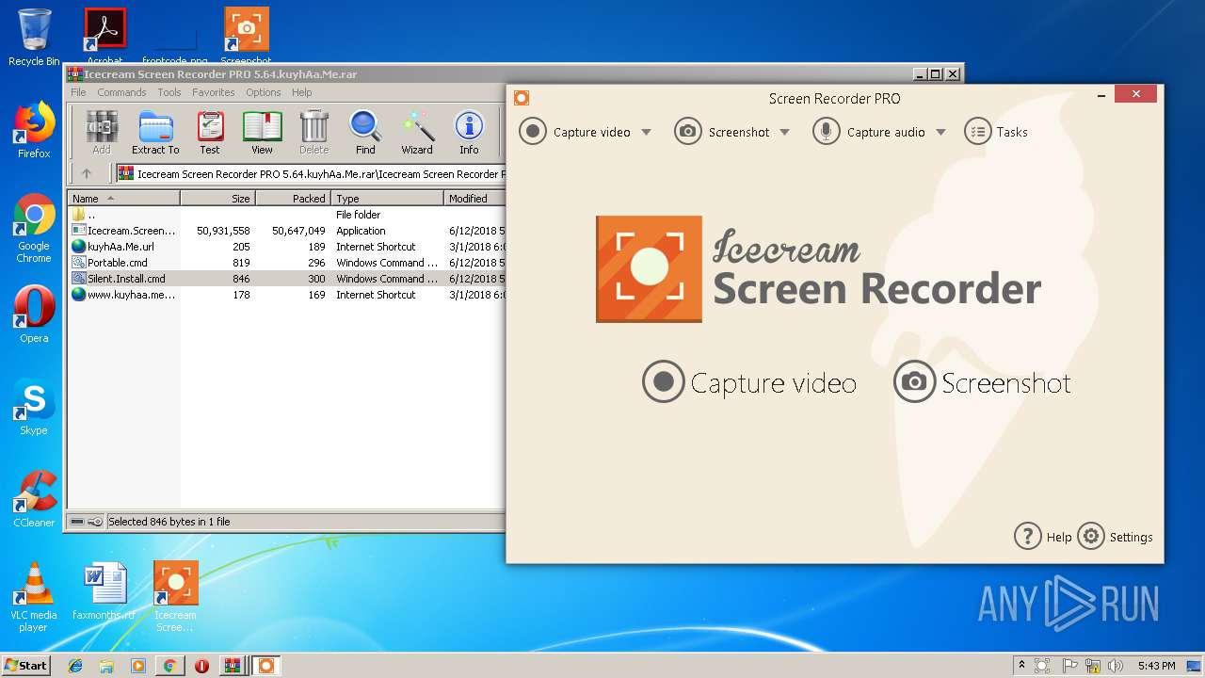1205x678 pixels.
Task: Go up one folder level in WinRAR
Action: (87, 173)
